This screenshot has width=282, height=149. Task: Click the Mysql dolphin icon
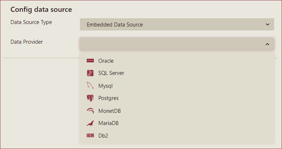90,86
